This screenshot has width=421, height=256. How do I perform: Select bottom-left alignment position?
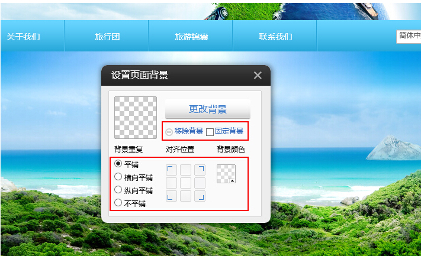click(x=171, y=196)
